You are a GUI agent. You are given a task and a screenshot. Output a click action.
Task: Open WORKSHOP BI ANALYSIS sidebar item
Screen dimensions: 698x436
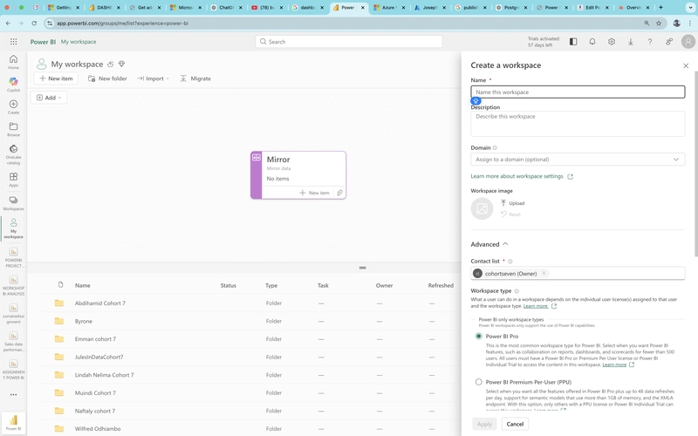(13, 285)
